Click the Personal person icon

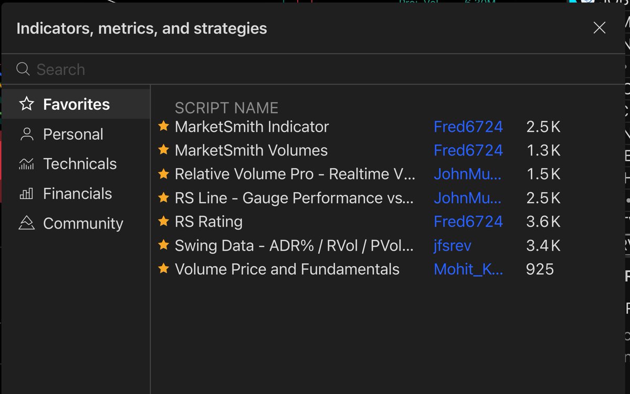coord(26,134)
